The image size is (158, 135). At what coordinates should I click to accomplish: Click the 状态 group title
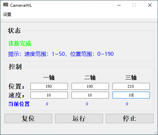click(14, 30)
